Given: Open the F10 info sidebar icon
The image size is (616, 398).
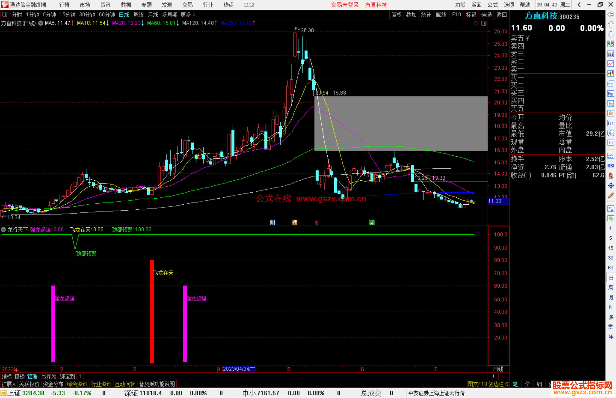Looking at the screenshot, I should pos(611,94).
